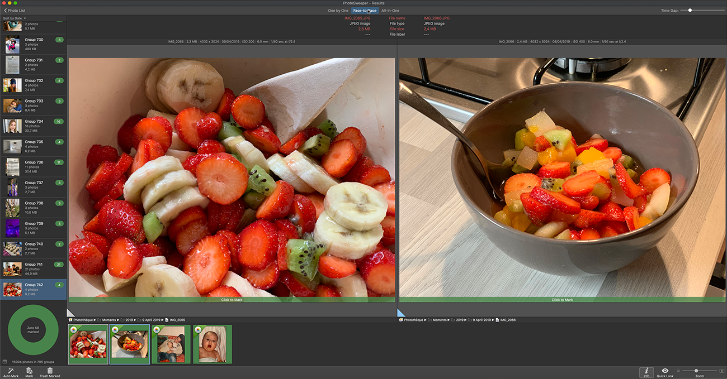Click the green 21 badge on Group 741
The height and width of the screenshot is (379, 727).
[59, 264]
